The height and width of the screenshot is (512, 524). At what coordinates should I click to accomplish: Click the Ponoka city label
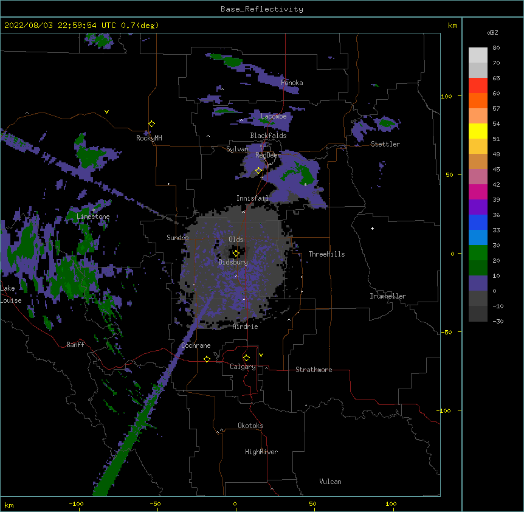click(292, 83)
